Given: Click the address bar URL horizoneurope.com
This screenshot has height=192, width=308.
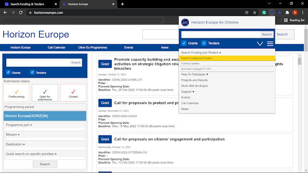Looking at the screenshot, I should point(49,13).
